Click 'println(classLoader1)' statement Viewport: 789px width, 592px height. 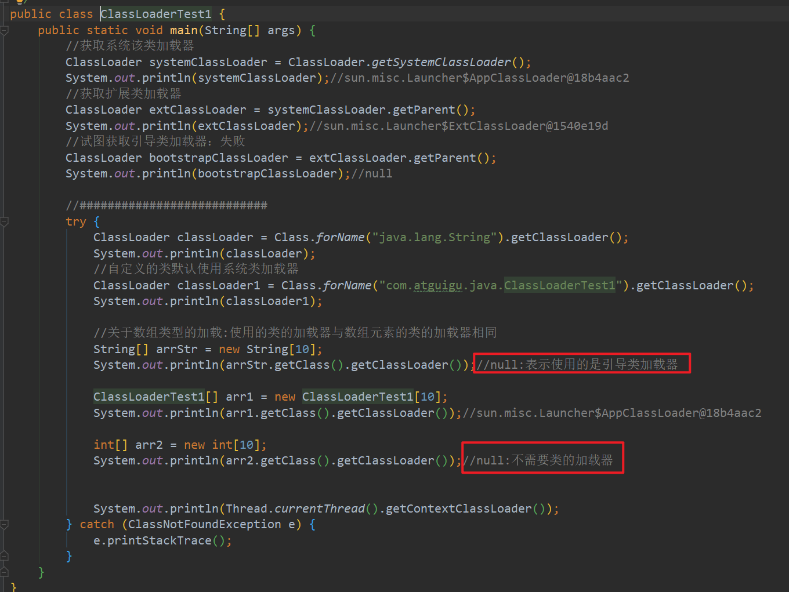pyautogui.click(x=208, y=301)
